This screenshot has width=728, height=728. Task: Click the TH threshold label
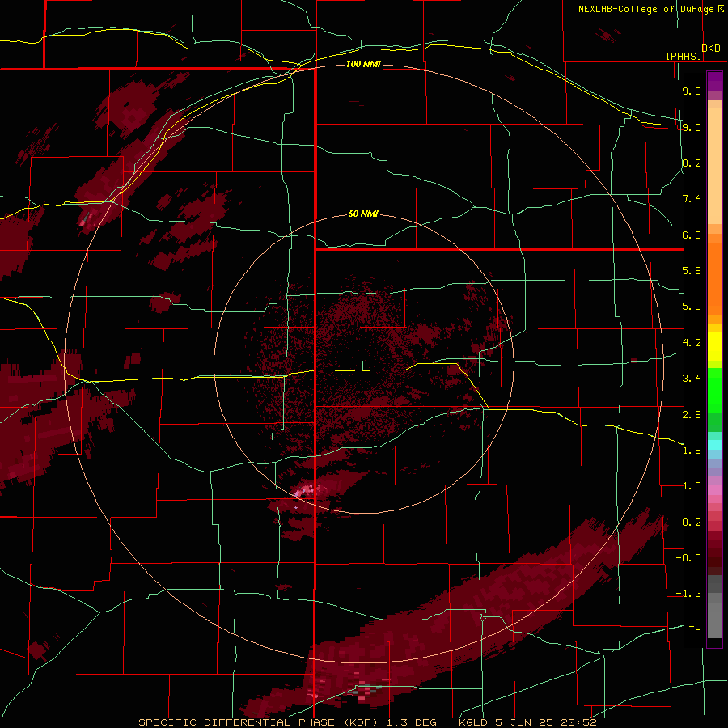pyautogui.click(x=695, y=630)
